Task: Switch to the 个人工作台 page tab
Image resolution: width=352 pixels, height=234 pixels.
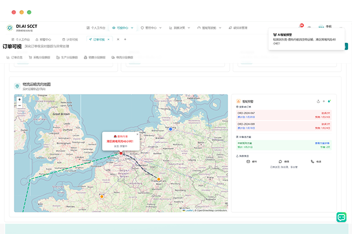Action: pos(21,39)
